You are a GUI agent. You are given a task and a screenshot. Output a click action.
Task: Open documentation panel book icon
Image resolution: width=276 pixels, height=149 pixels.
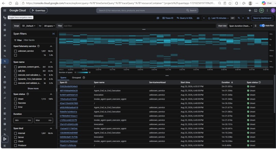pos(158,18)
